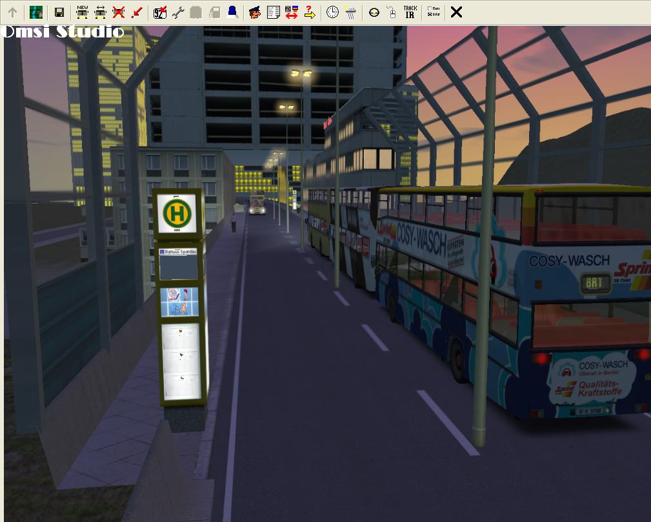Click the grayed-out bus wash icon
This screenshot has width=651, height=522.
pos(196,12)
